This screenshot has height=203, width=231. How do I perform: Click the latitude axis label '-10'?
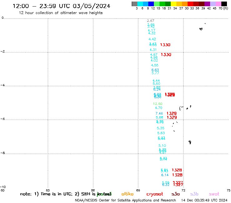[3, 187]
